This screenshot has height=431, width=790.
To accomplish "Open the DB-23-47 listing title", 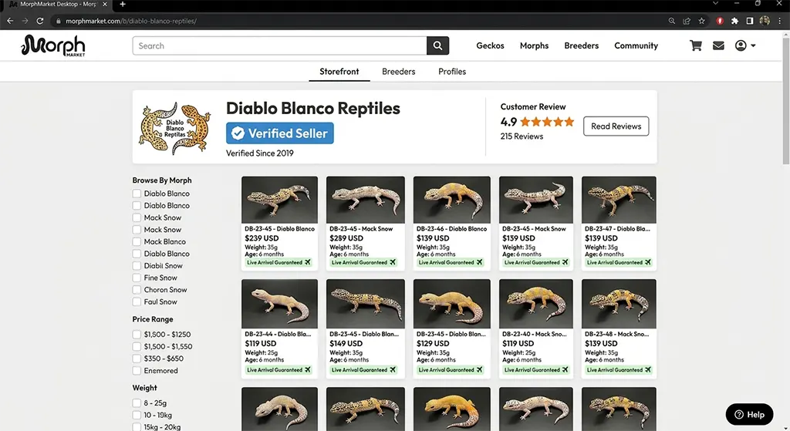I will 617,228.
